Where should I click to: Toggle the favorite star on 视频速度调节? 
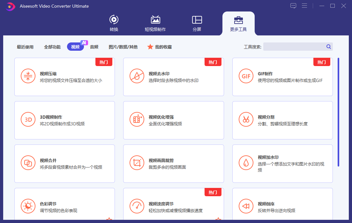pos(217,219)
